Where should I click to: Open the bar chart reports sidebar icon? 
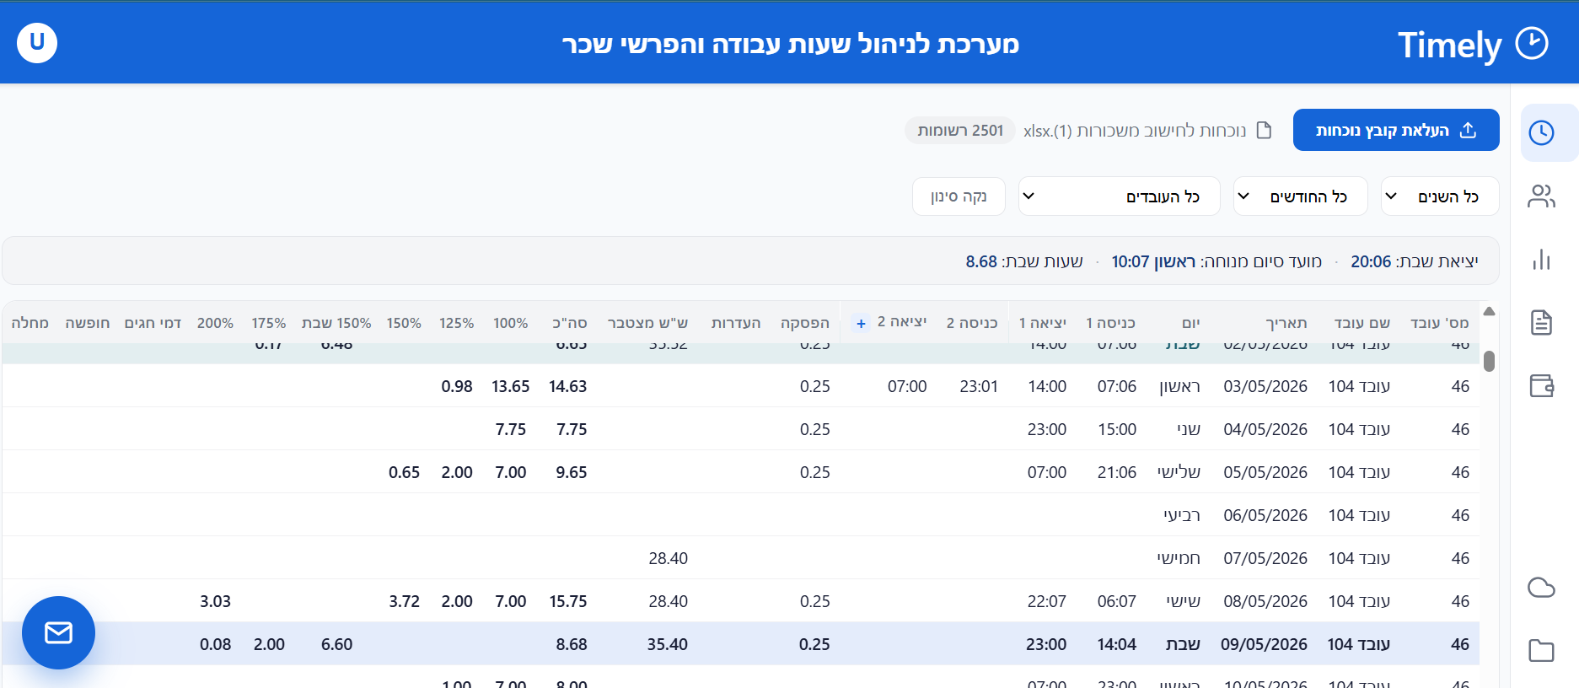[1541, 260]
